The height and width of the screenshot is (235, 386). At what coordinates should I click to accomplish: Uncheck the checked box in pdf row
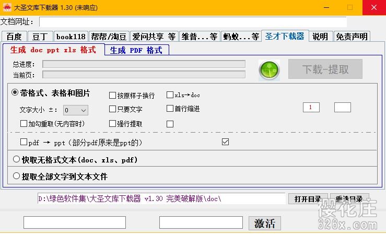click(x=225, y=142)
